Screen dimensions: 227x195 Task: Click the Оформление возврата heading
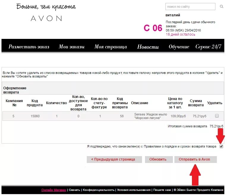15,90
